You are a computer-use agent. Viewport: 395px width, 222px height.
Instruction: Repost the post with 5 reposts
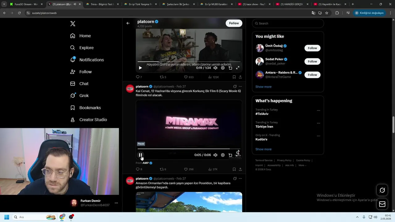click(163, 77)
